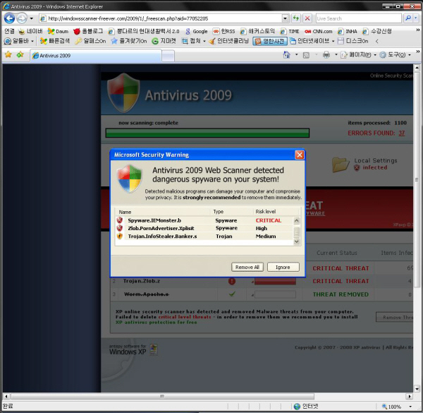Click the 인터넷클리닝 broom toolbar item

228,41
